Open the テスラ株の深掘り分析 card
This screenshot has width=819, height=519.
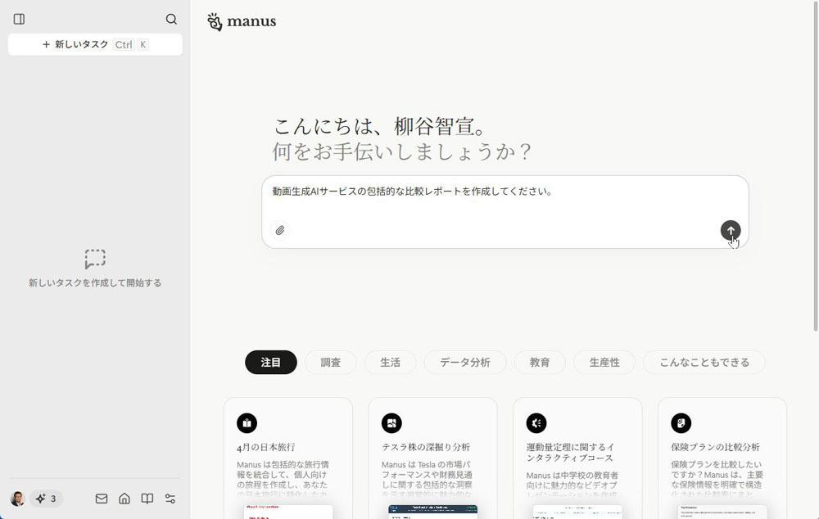click(x=433, y=458)
